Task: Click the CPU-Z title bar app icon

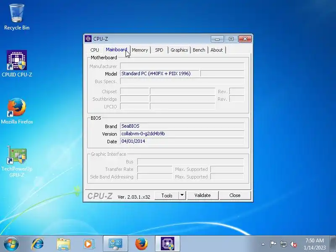Action: tap(88, 39)
